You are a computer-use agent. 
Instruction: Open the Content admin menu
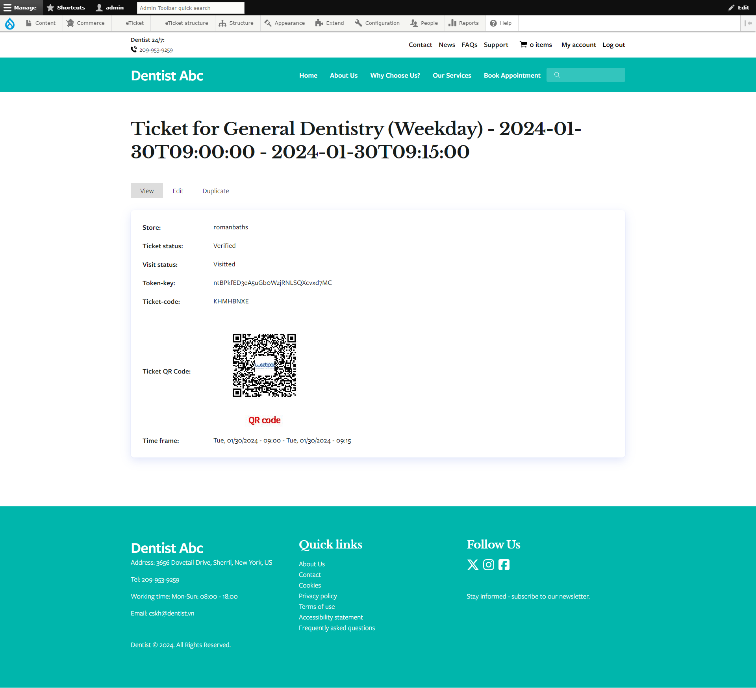[41, 23]
